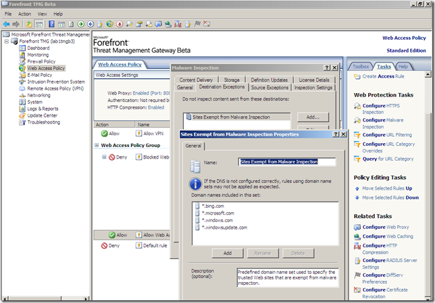Select Dashboard in the console tree
Image resolution: width=435 pixels, height=303 pixels.
coord(39,48)
